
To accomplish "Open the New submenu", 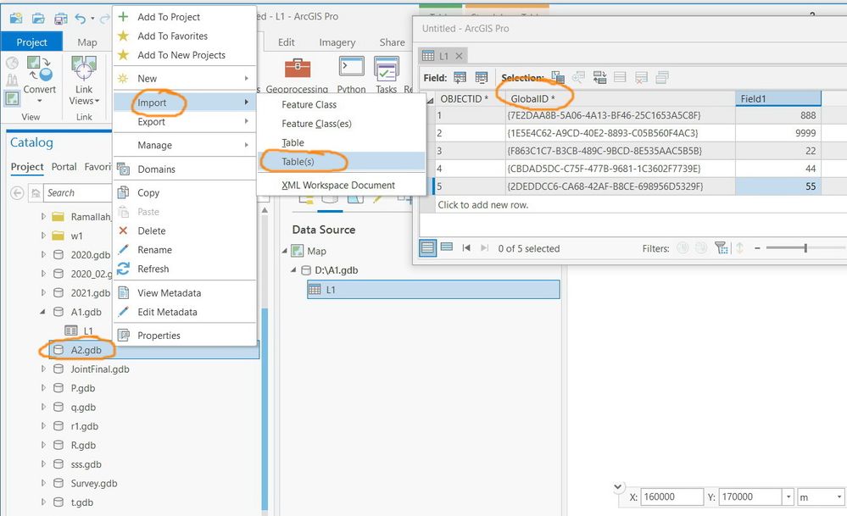I will click(184, 78).
